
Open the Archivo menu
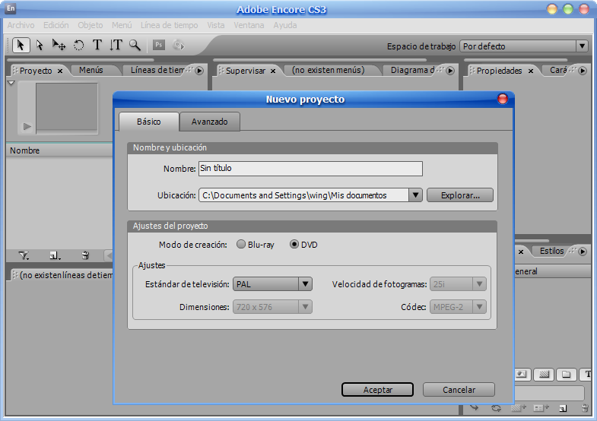click(x=21, y=25)
